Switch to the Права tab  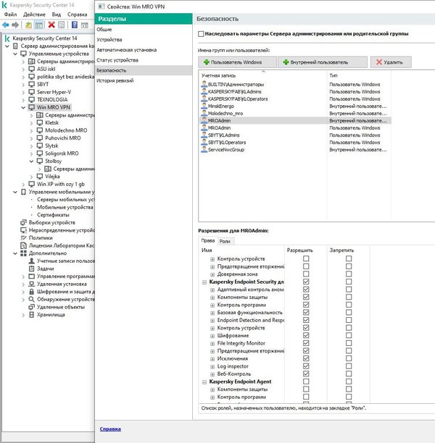pyautogui.click(x=208, y=240)
